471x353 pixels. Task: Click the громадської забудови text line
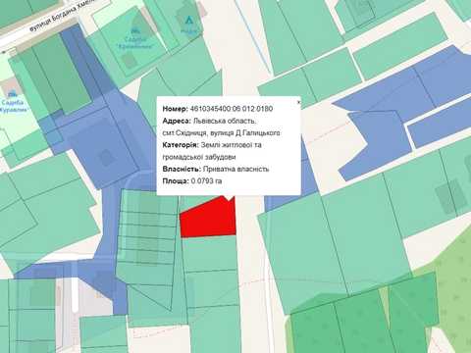(x=199, y=157)
